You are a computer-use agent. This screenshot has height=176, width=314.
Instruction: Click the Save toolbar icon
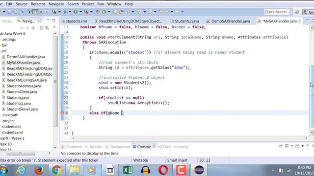point(9,12)
